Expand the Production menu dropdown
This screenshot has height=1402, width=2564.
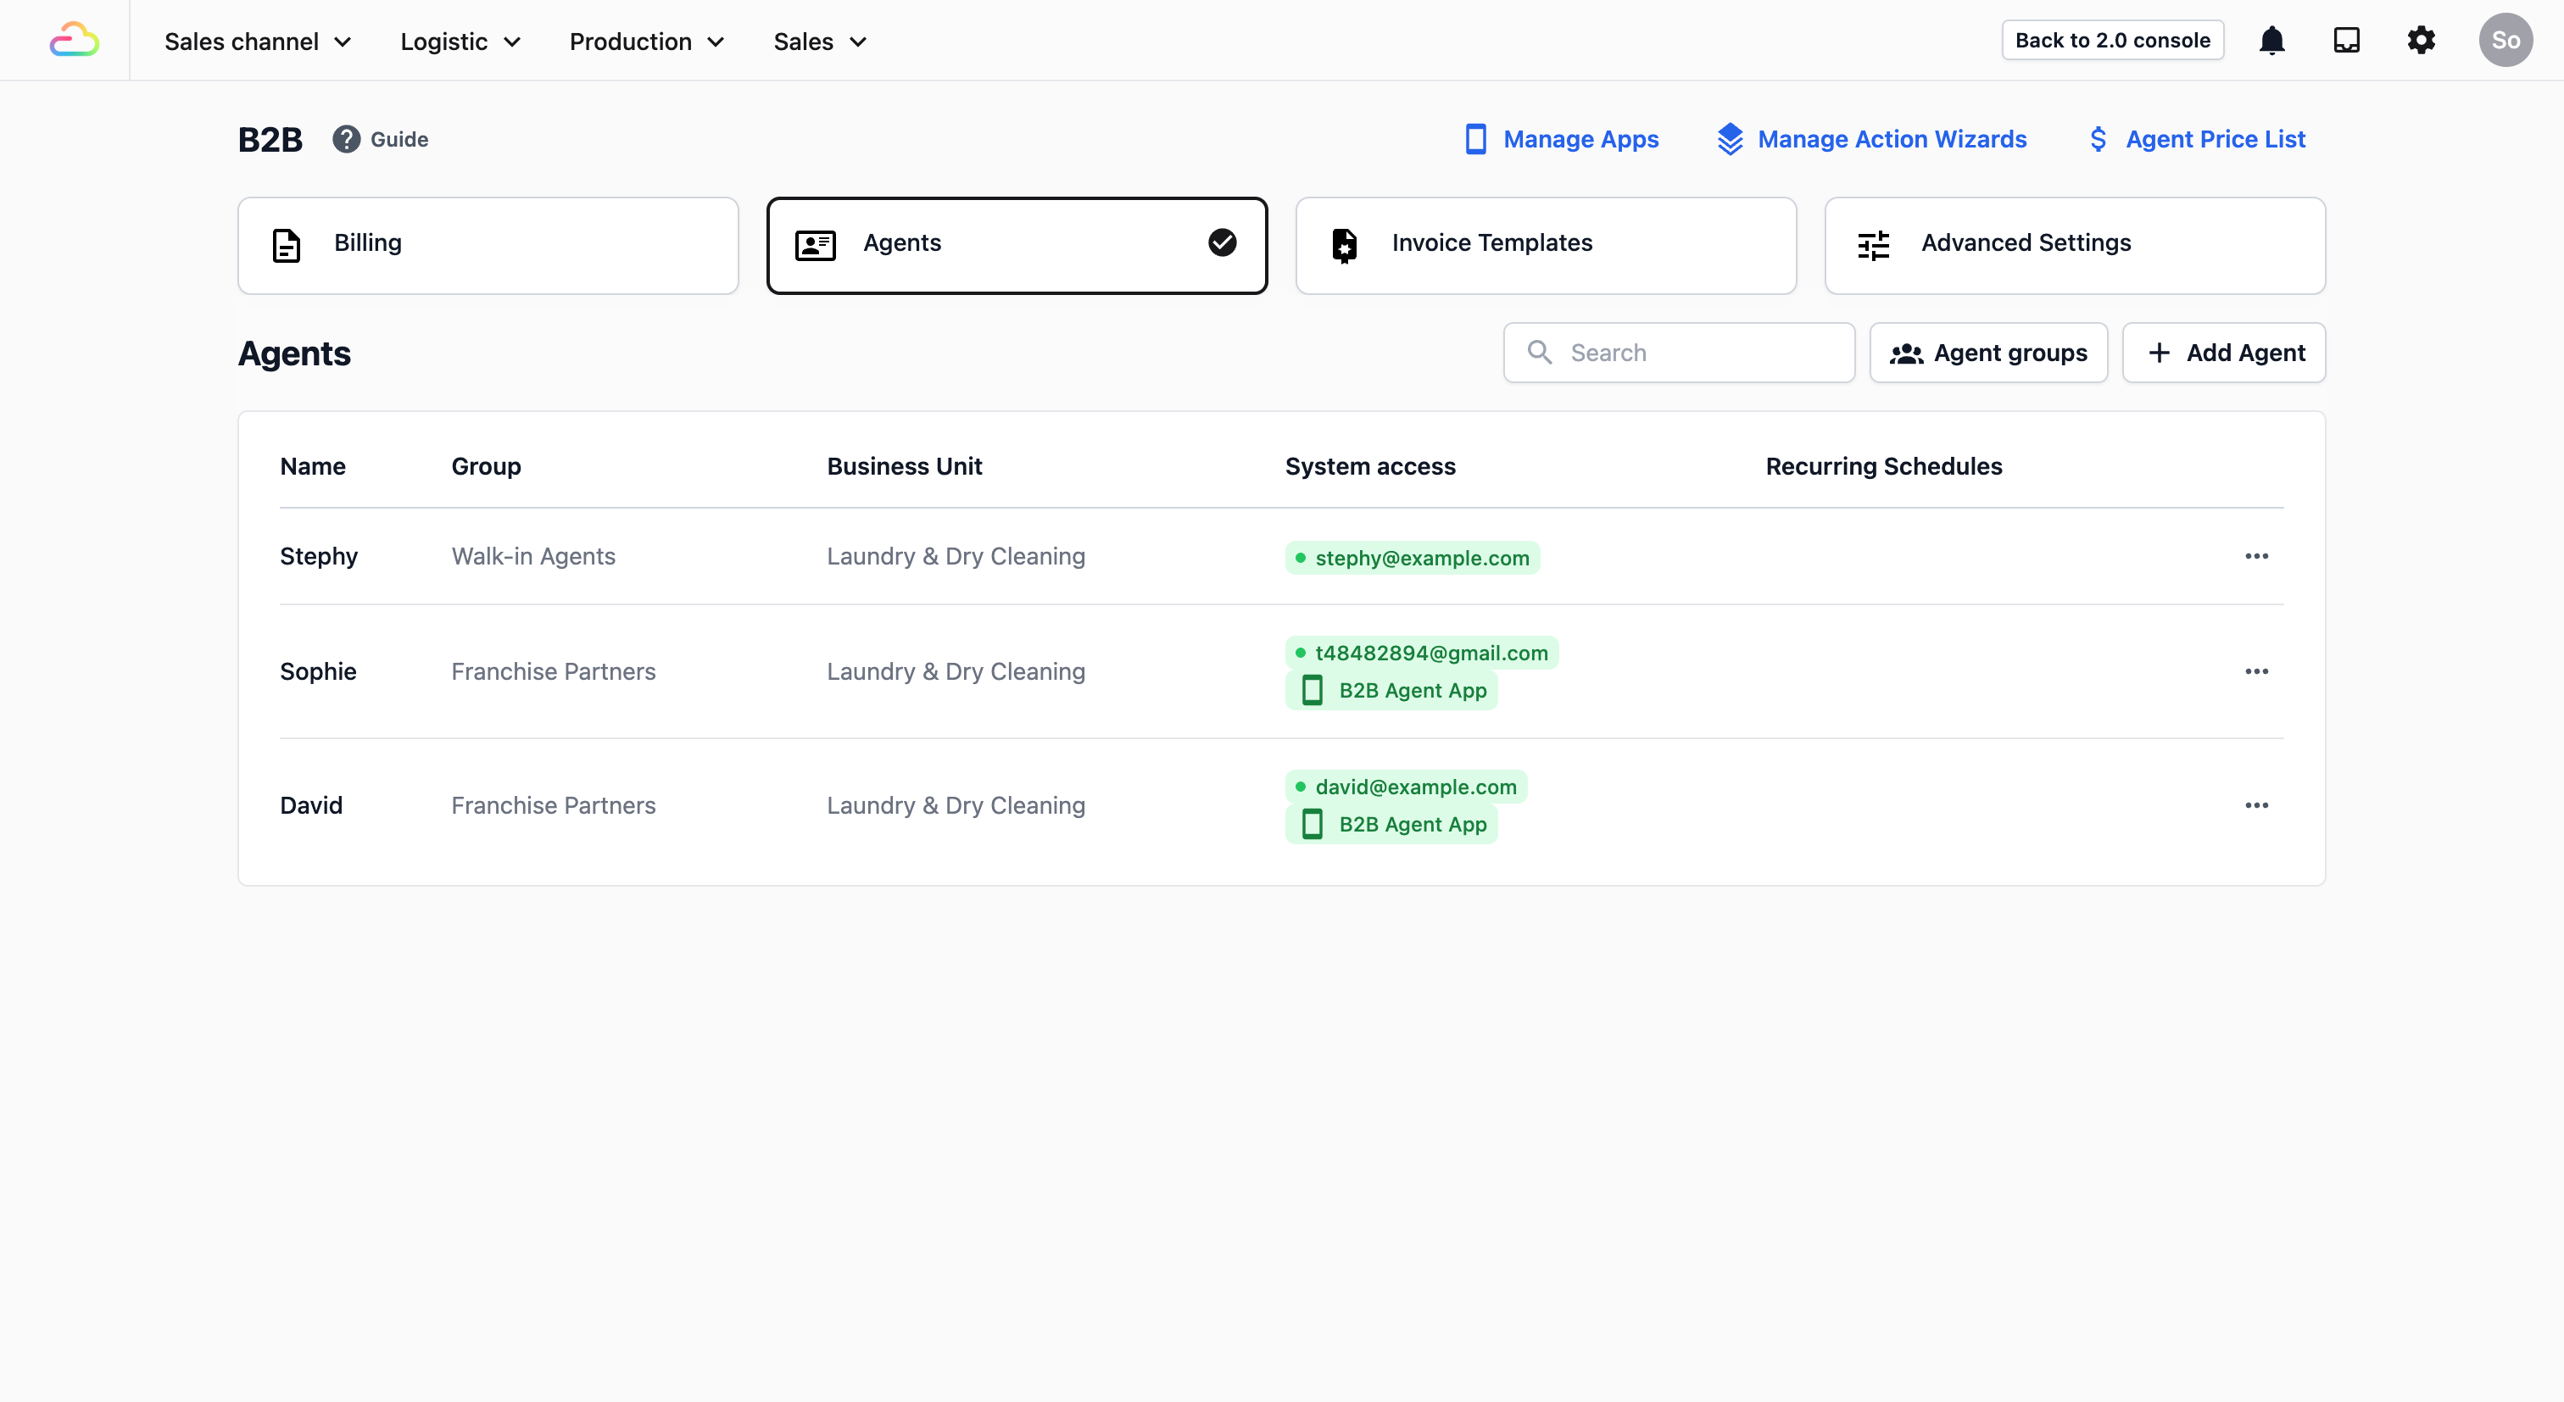tap(646, 42)
